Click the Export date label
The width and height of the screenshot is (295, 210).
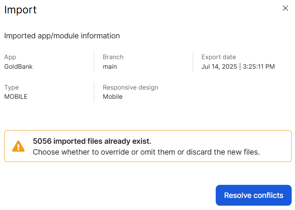coord(218,57)
